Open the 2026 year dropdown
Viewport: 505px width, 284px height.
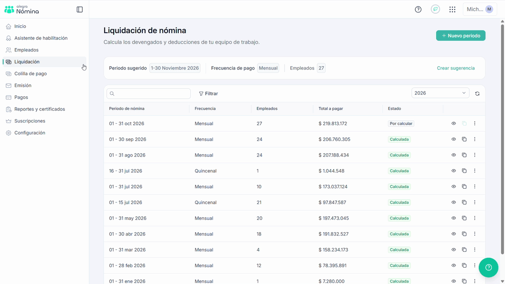point(440,93)
